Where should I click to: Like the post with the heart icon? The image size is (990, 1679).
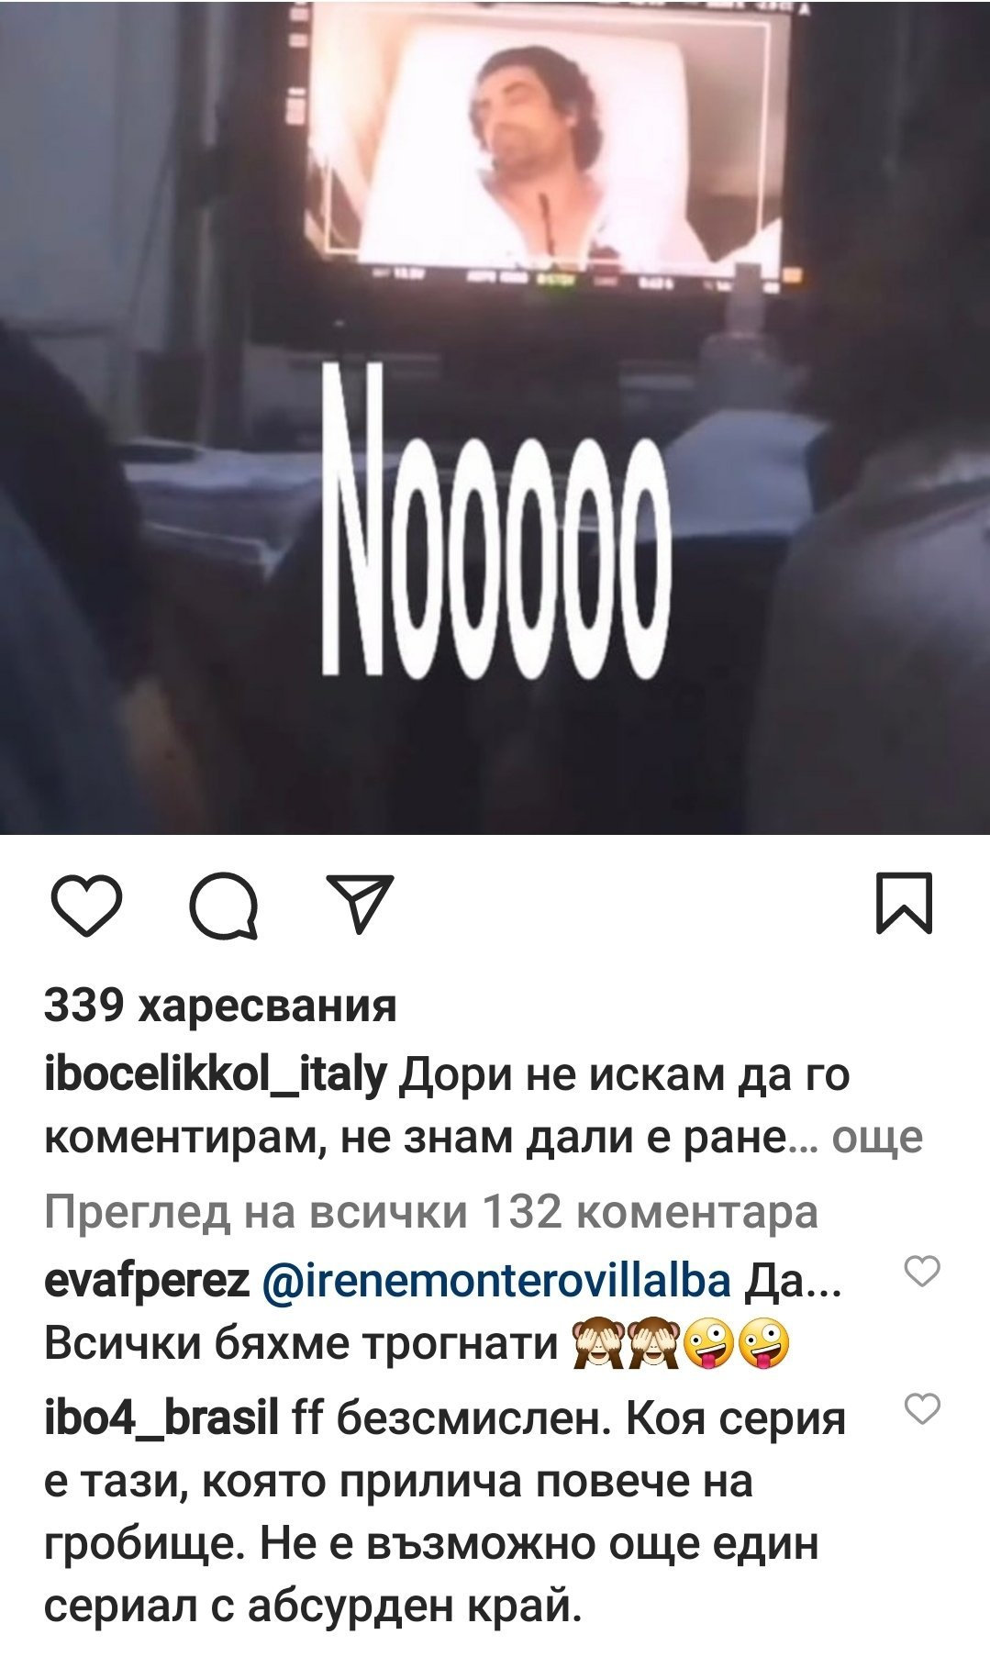coord(86,905)
